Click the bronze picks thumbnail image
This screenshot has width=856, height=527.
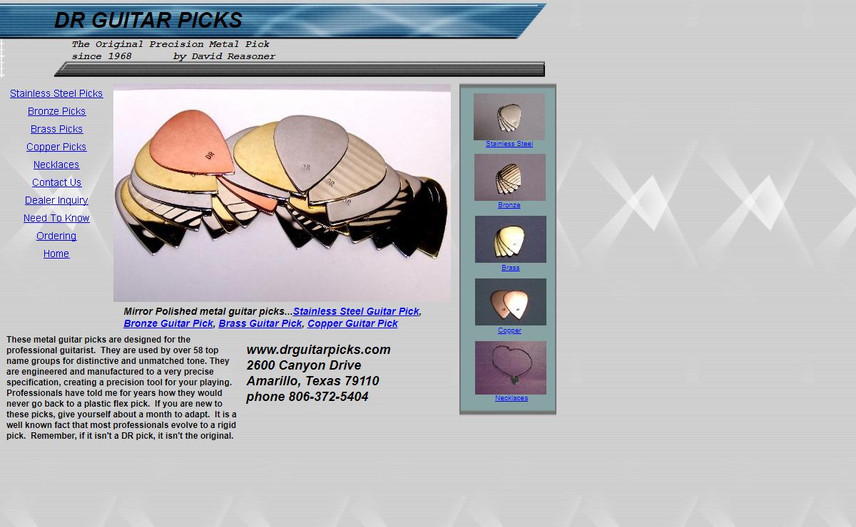(x=510, y=177)
